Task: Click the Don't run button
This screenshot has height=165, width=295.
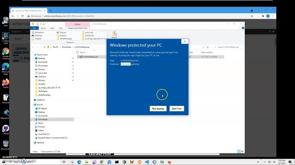Action: tap(177, 109)
